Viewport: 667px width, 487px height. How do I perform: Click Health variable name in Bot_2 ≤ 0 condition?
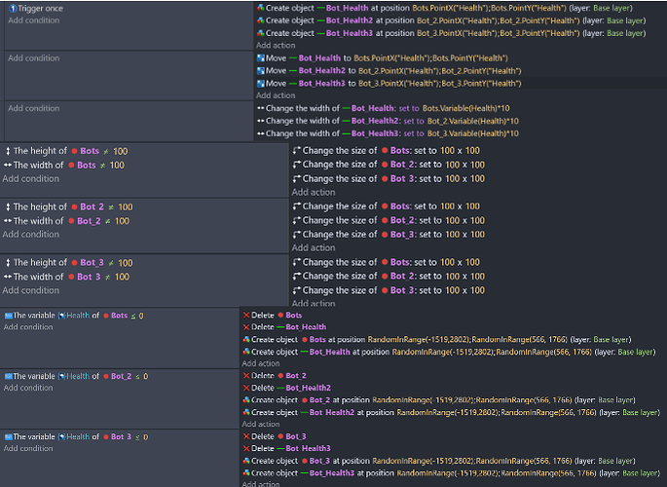tap(78, 376)
